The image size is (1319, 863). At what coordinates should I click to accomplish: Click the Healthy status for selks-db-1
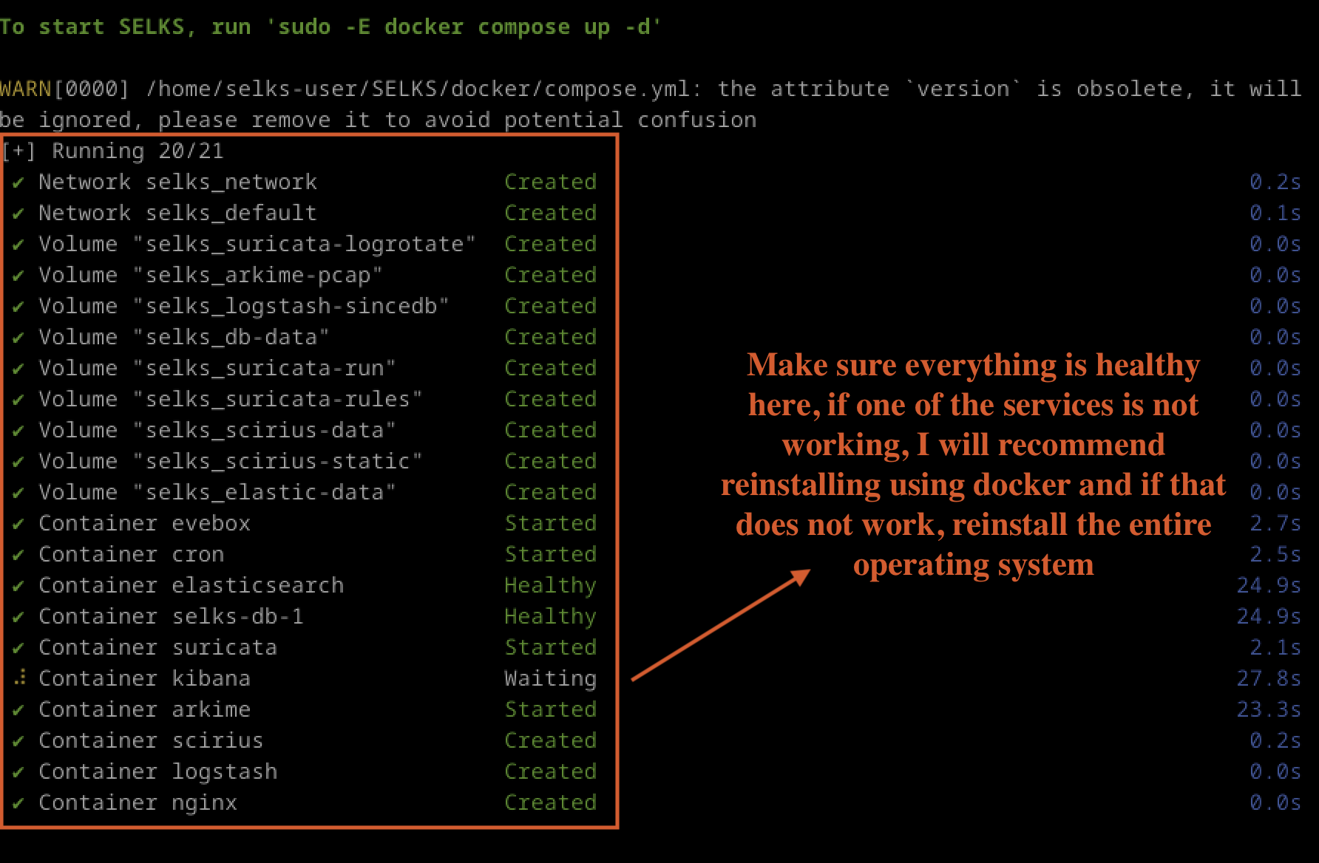pyautogui.click(x=551, y=617)
